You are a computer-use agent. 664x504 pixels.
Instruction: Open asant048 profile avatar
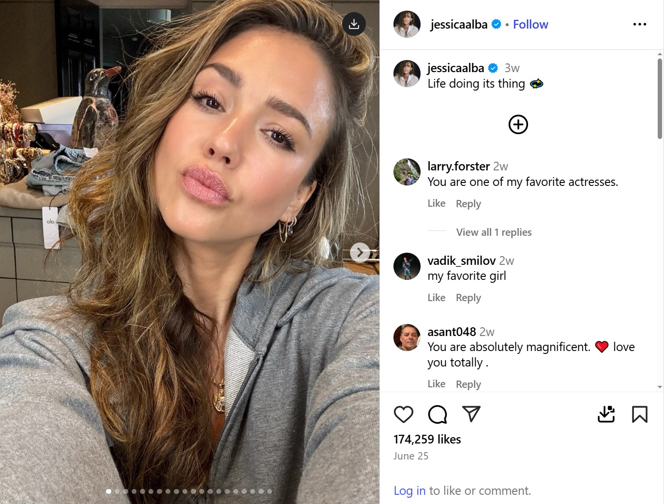click(407, 337)
